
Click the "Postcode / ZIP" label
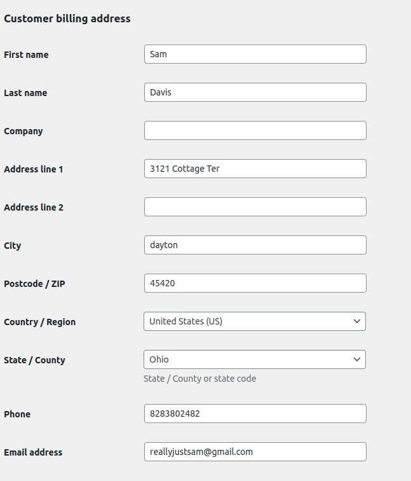pos(34,284)
